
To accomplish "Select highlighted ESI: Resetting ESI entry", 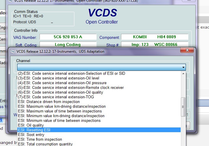I will [99, 130].
